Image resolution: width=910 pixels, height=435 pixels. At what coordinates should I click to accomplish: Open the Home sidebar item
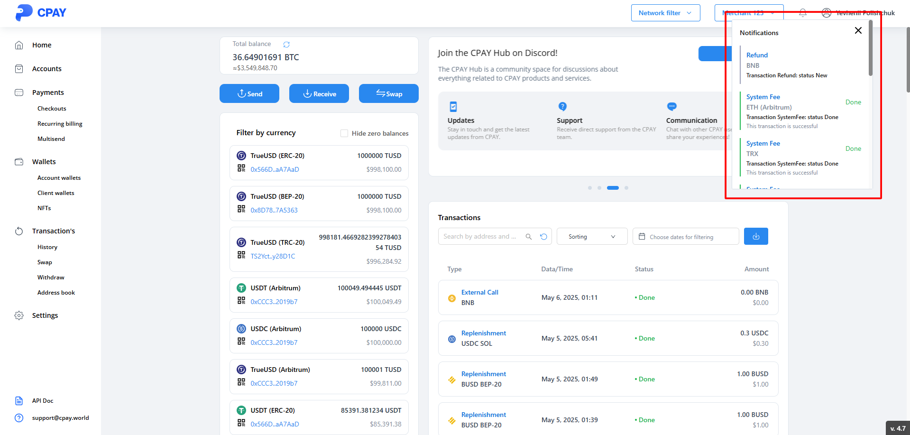(42, 45)
